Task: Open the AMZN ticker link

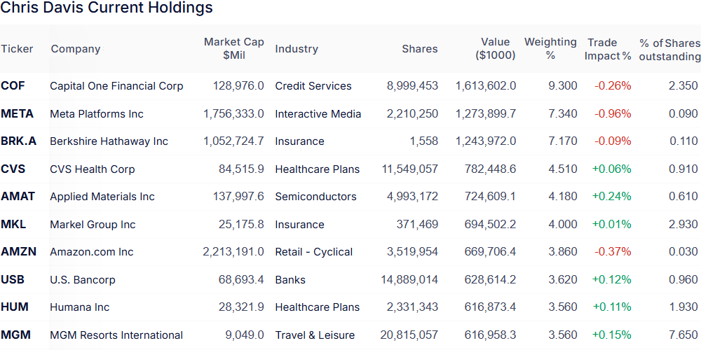Action: click(x=18, y=252)
